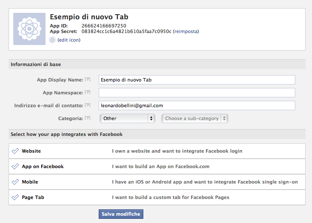
Task: Expand the App on Facebook row label
Action: pyautogui.click(x=43, y=166)
